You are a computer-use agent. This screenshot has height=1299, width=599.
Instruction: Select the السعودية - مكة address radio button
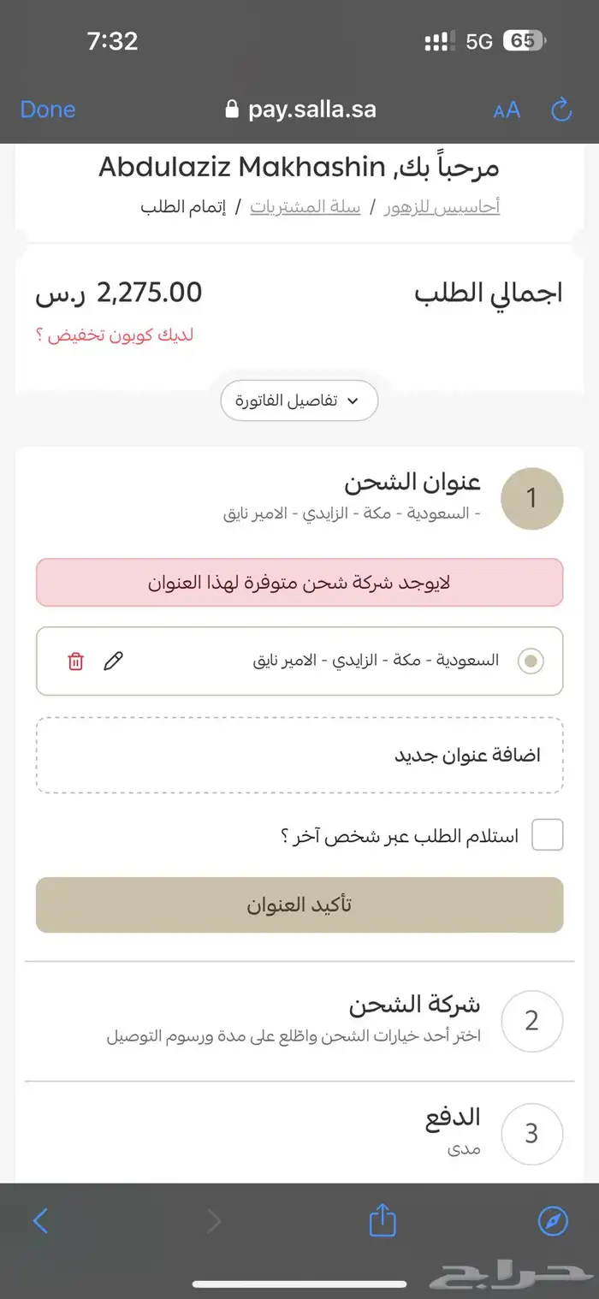531,661
